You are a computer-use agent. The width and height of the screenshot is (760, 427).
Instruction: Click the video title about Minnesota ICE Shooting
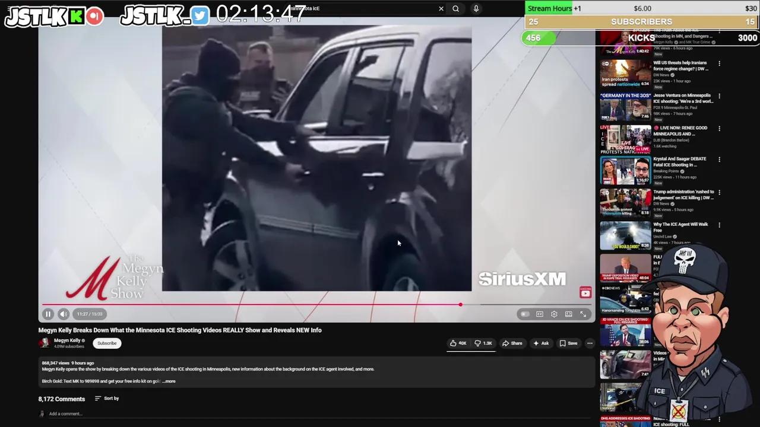tap(180, 330)
